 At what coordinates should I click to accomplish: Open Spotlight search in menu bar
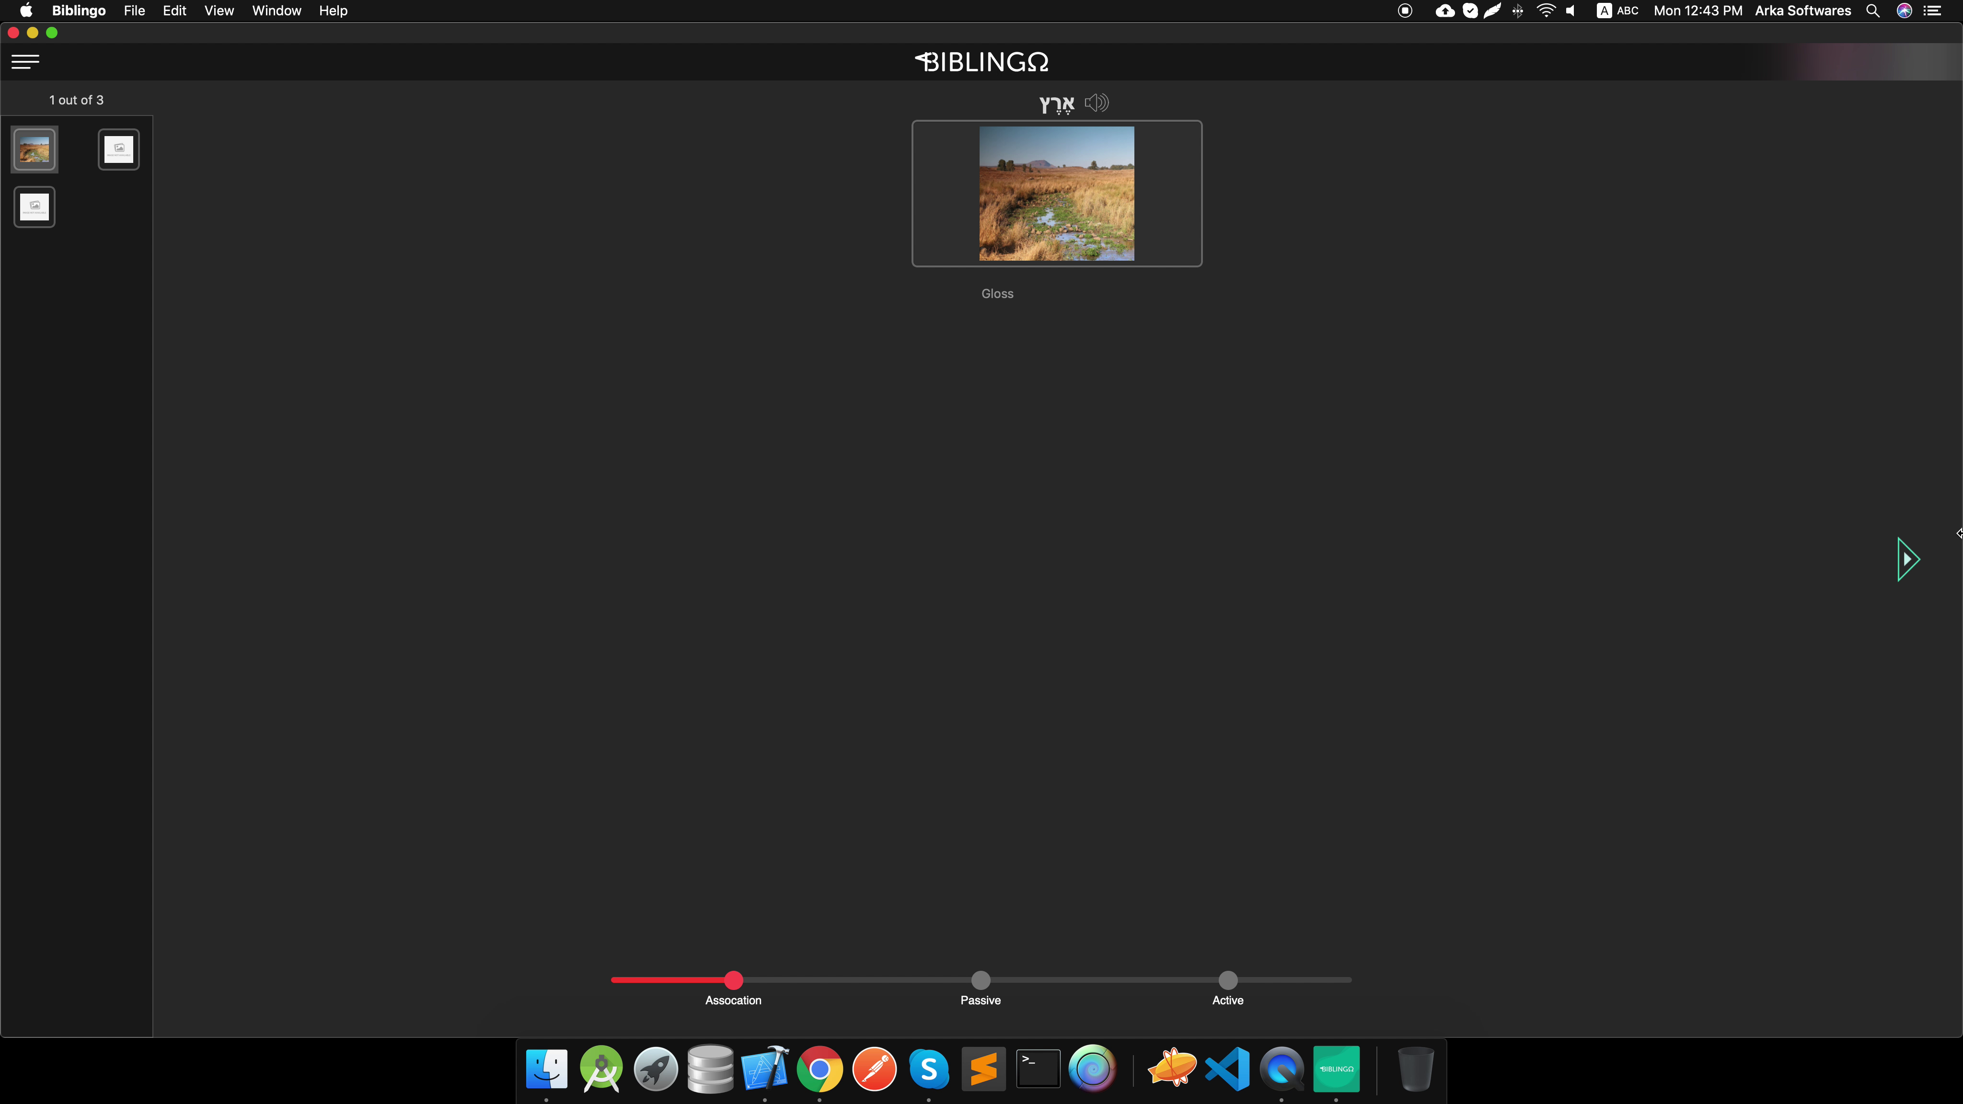[1872, 11]
